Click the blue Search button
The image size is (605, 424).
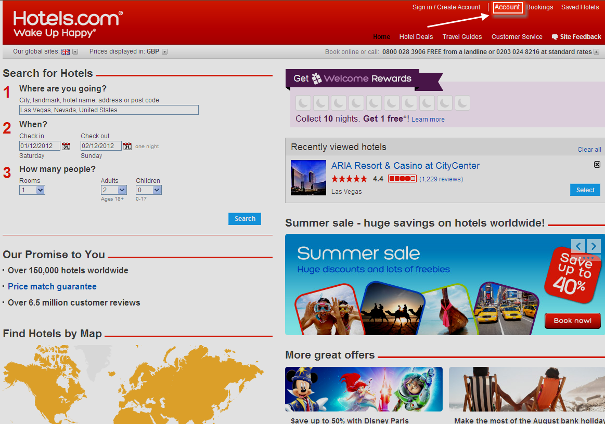tap(244, 219)
